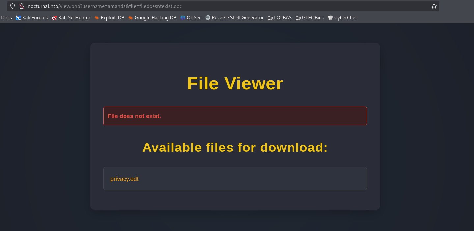This screenshot has height=231, width=474.
Task: Open the CyberChef bookmark
Action: (x=342, y=18)
